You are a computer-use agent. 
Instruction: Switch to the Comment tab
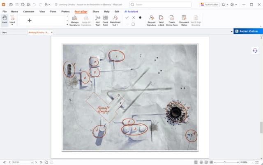click(28, 12)
